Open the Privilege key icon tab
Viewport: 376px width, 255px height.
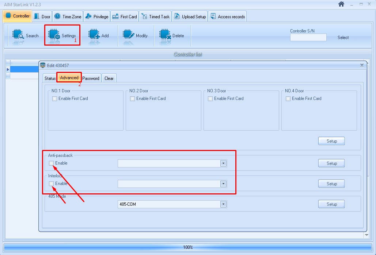pyautogui.click(x=88, y=16)
